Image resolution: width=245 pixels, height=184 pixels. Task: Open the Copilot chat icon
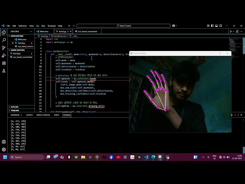click(x=173, y=26)
